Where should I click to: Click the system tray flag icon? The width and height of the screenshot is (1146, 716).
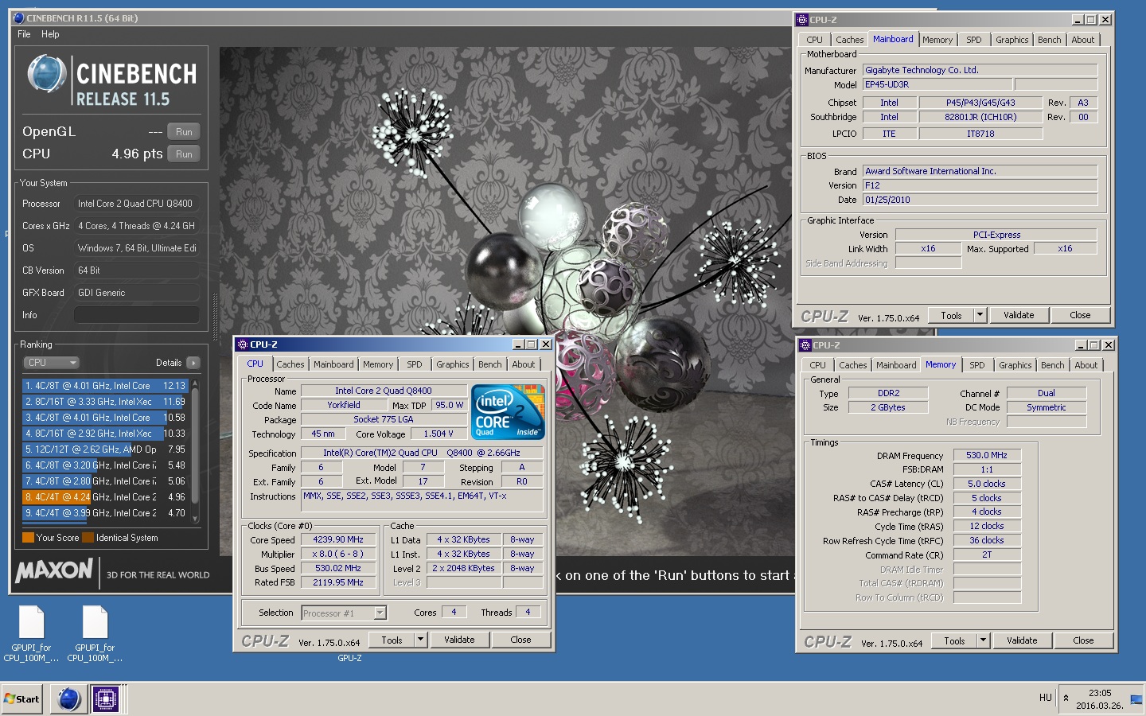pyautogui.click(x=1136, y=699)
